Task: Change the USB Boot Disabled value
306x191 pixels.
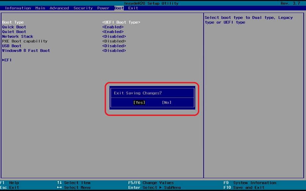Action: [114, 46]
